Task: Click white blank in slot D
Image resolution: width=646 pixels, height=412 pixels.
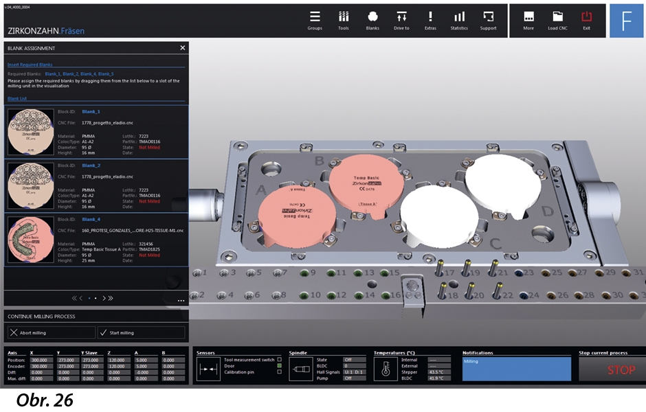Action: coord(503,186)
